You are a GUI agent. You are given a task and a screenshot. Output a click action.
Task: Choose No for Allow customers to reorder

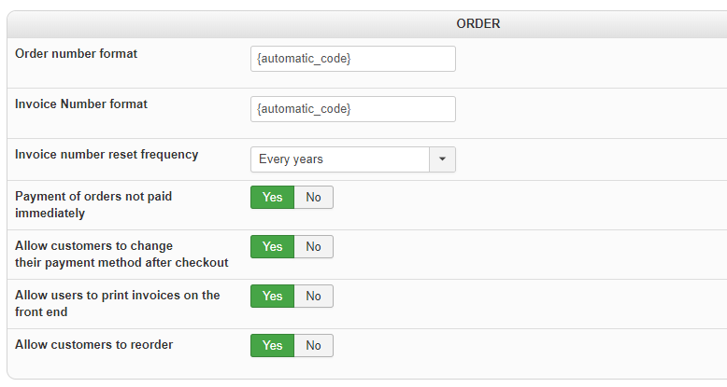point(313,345)
